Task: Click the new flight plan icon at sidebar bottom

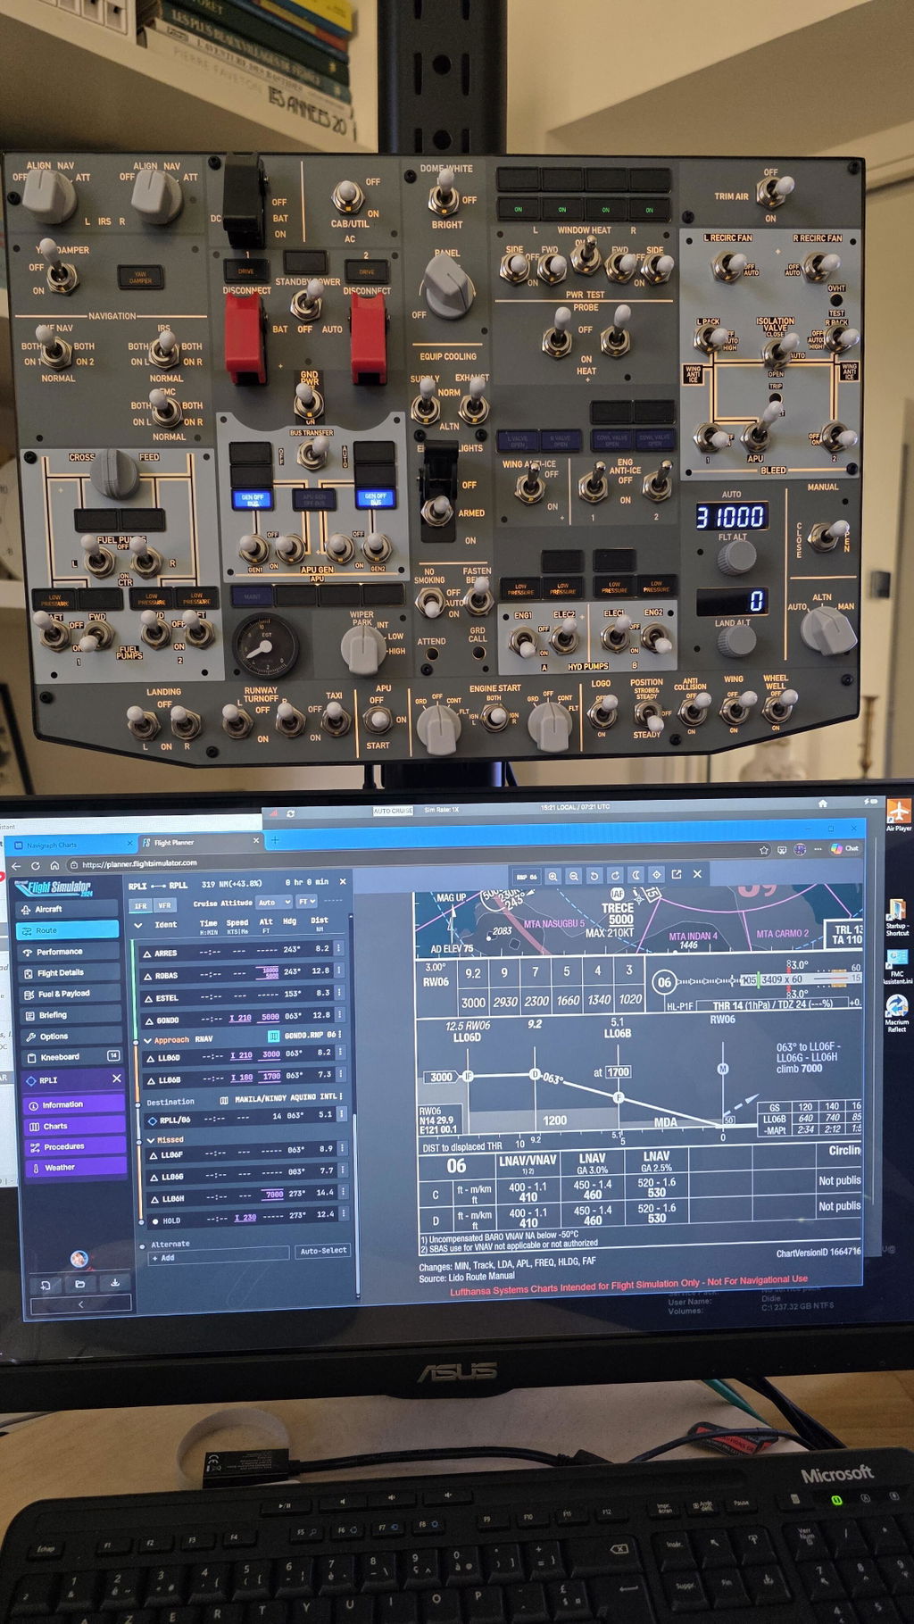Action: 46,1284
